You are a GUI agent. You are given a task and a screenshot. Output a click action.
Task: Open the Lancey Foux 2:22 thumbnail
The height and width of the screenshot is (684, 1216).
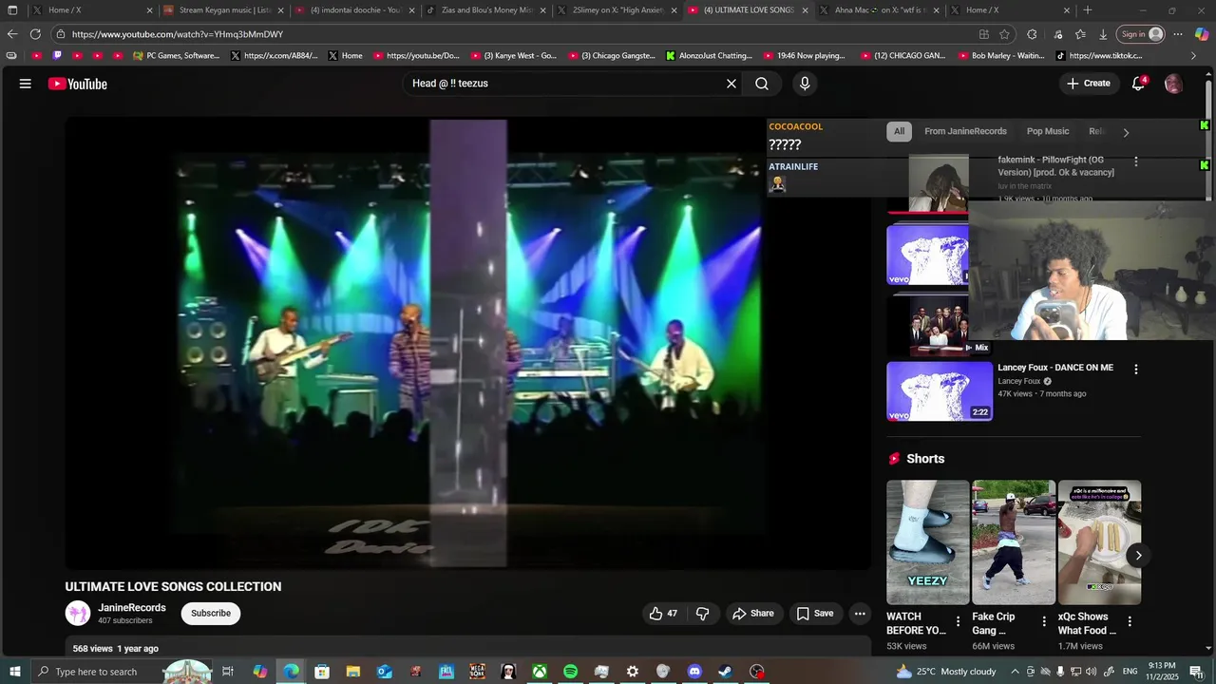click(940, 391)
